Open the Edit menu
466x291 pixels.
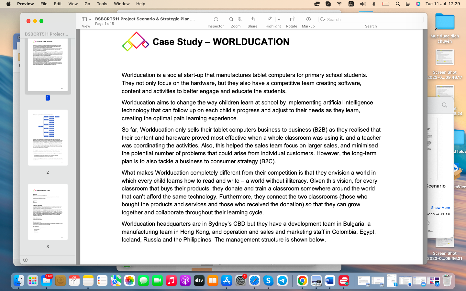(x=58, y=4)
